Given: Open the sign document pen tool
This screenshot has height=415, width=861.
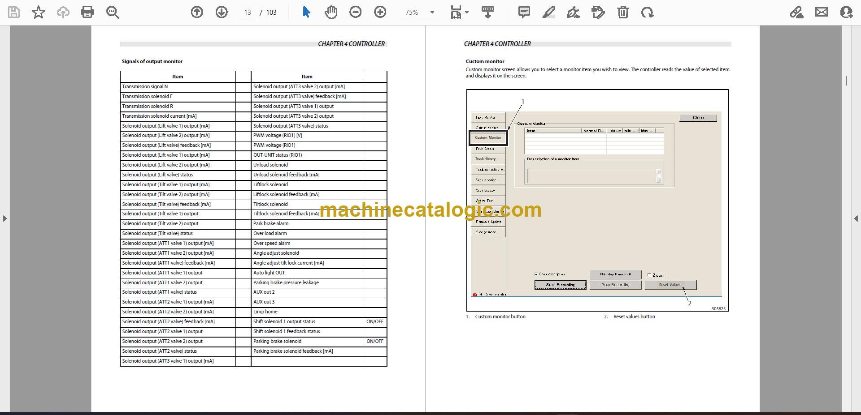Looking at the screenshot, I should pyautogui.click(x=573, y=12).
